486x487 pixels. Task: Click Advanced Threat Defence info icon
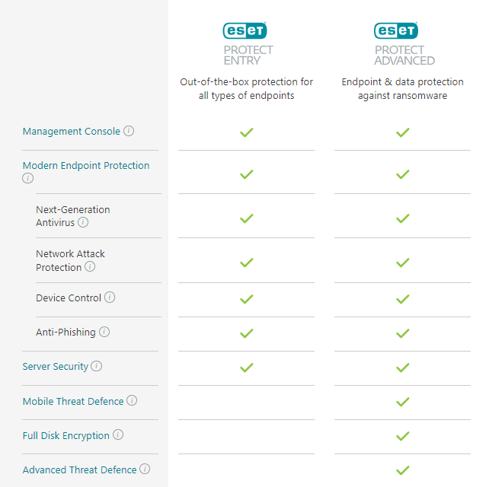[145, 469]
